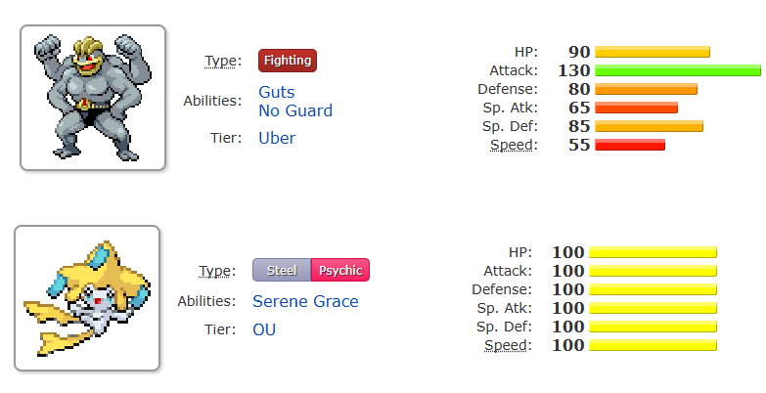Open the Uber tier link
This screenshot has height=393, width=766.
[277, 138]
